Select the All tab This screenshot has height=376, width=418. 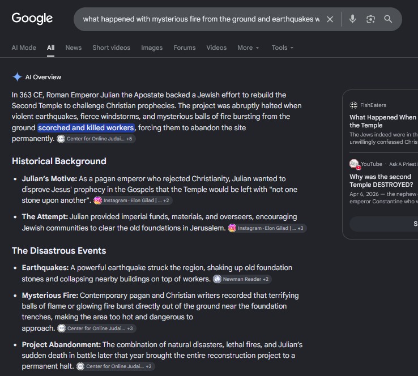(x=50, y=48)
